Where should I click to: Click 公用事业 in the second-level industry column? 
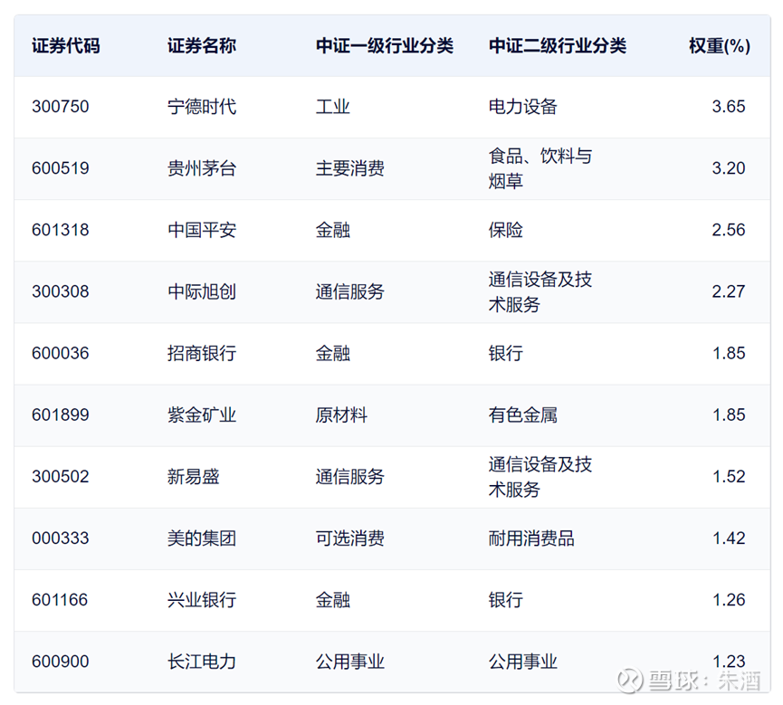pyautogui.click(x=523, y=662)
